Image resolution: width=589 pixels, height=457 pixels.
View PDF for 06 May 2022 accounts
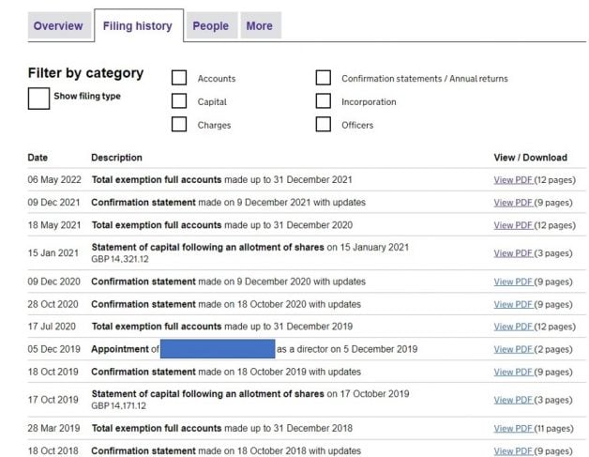click(x=513, y=179)
